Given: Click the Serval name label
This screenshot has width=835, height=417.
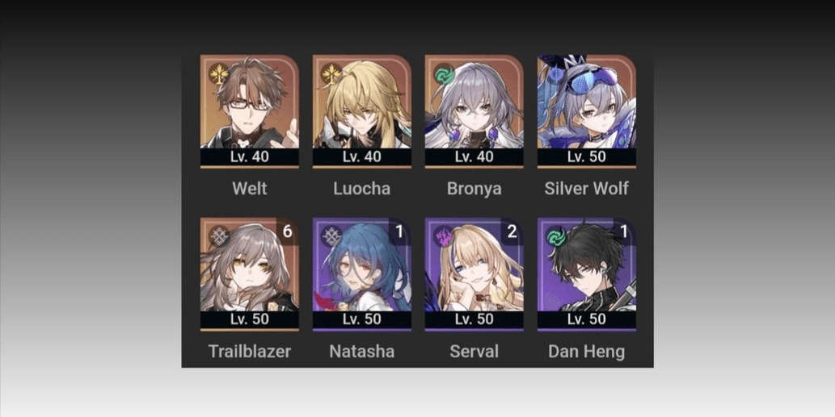Looking at the screenshot, I should click(474, 351).
